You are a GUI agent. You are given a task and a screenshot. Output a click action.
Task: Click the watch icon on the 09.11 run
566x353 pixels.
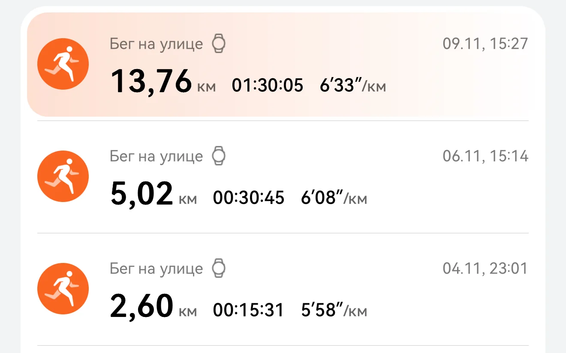pyautogui.click(x=219, y=44)
